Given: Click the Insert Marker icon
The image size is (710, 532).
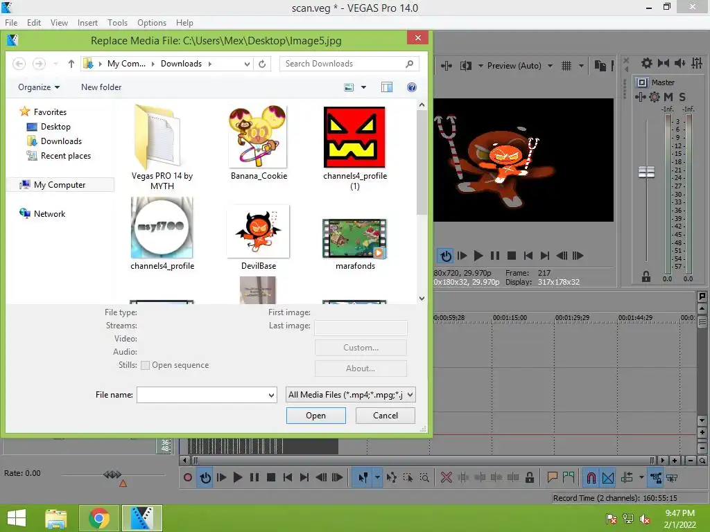Looking at the screenshot, I should click(x=552, y=477).
